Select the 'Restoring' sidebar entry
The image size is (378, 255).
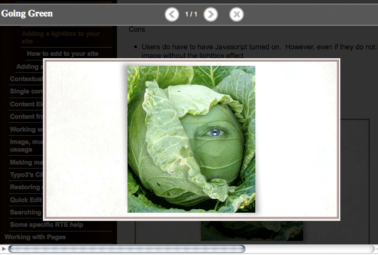click(25, 187)
